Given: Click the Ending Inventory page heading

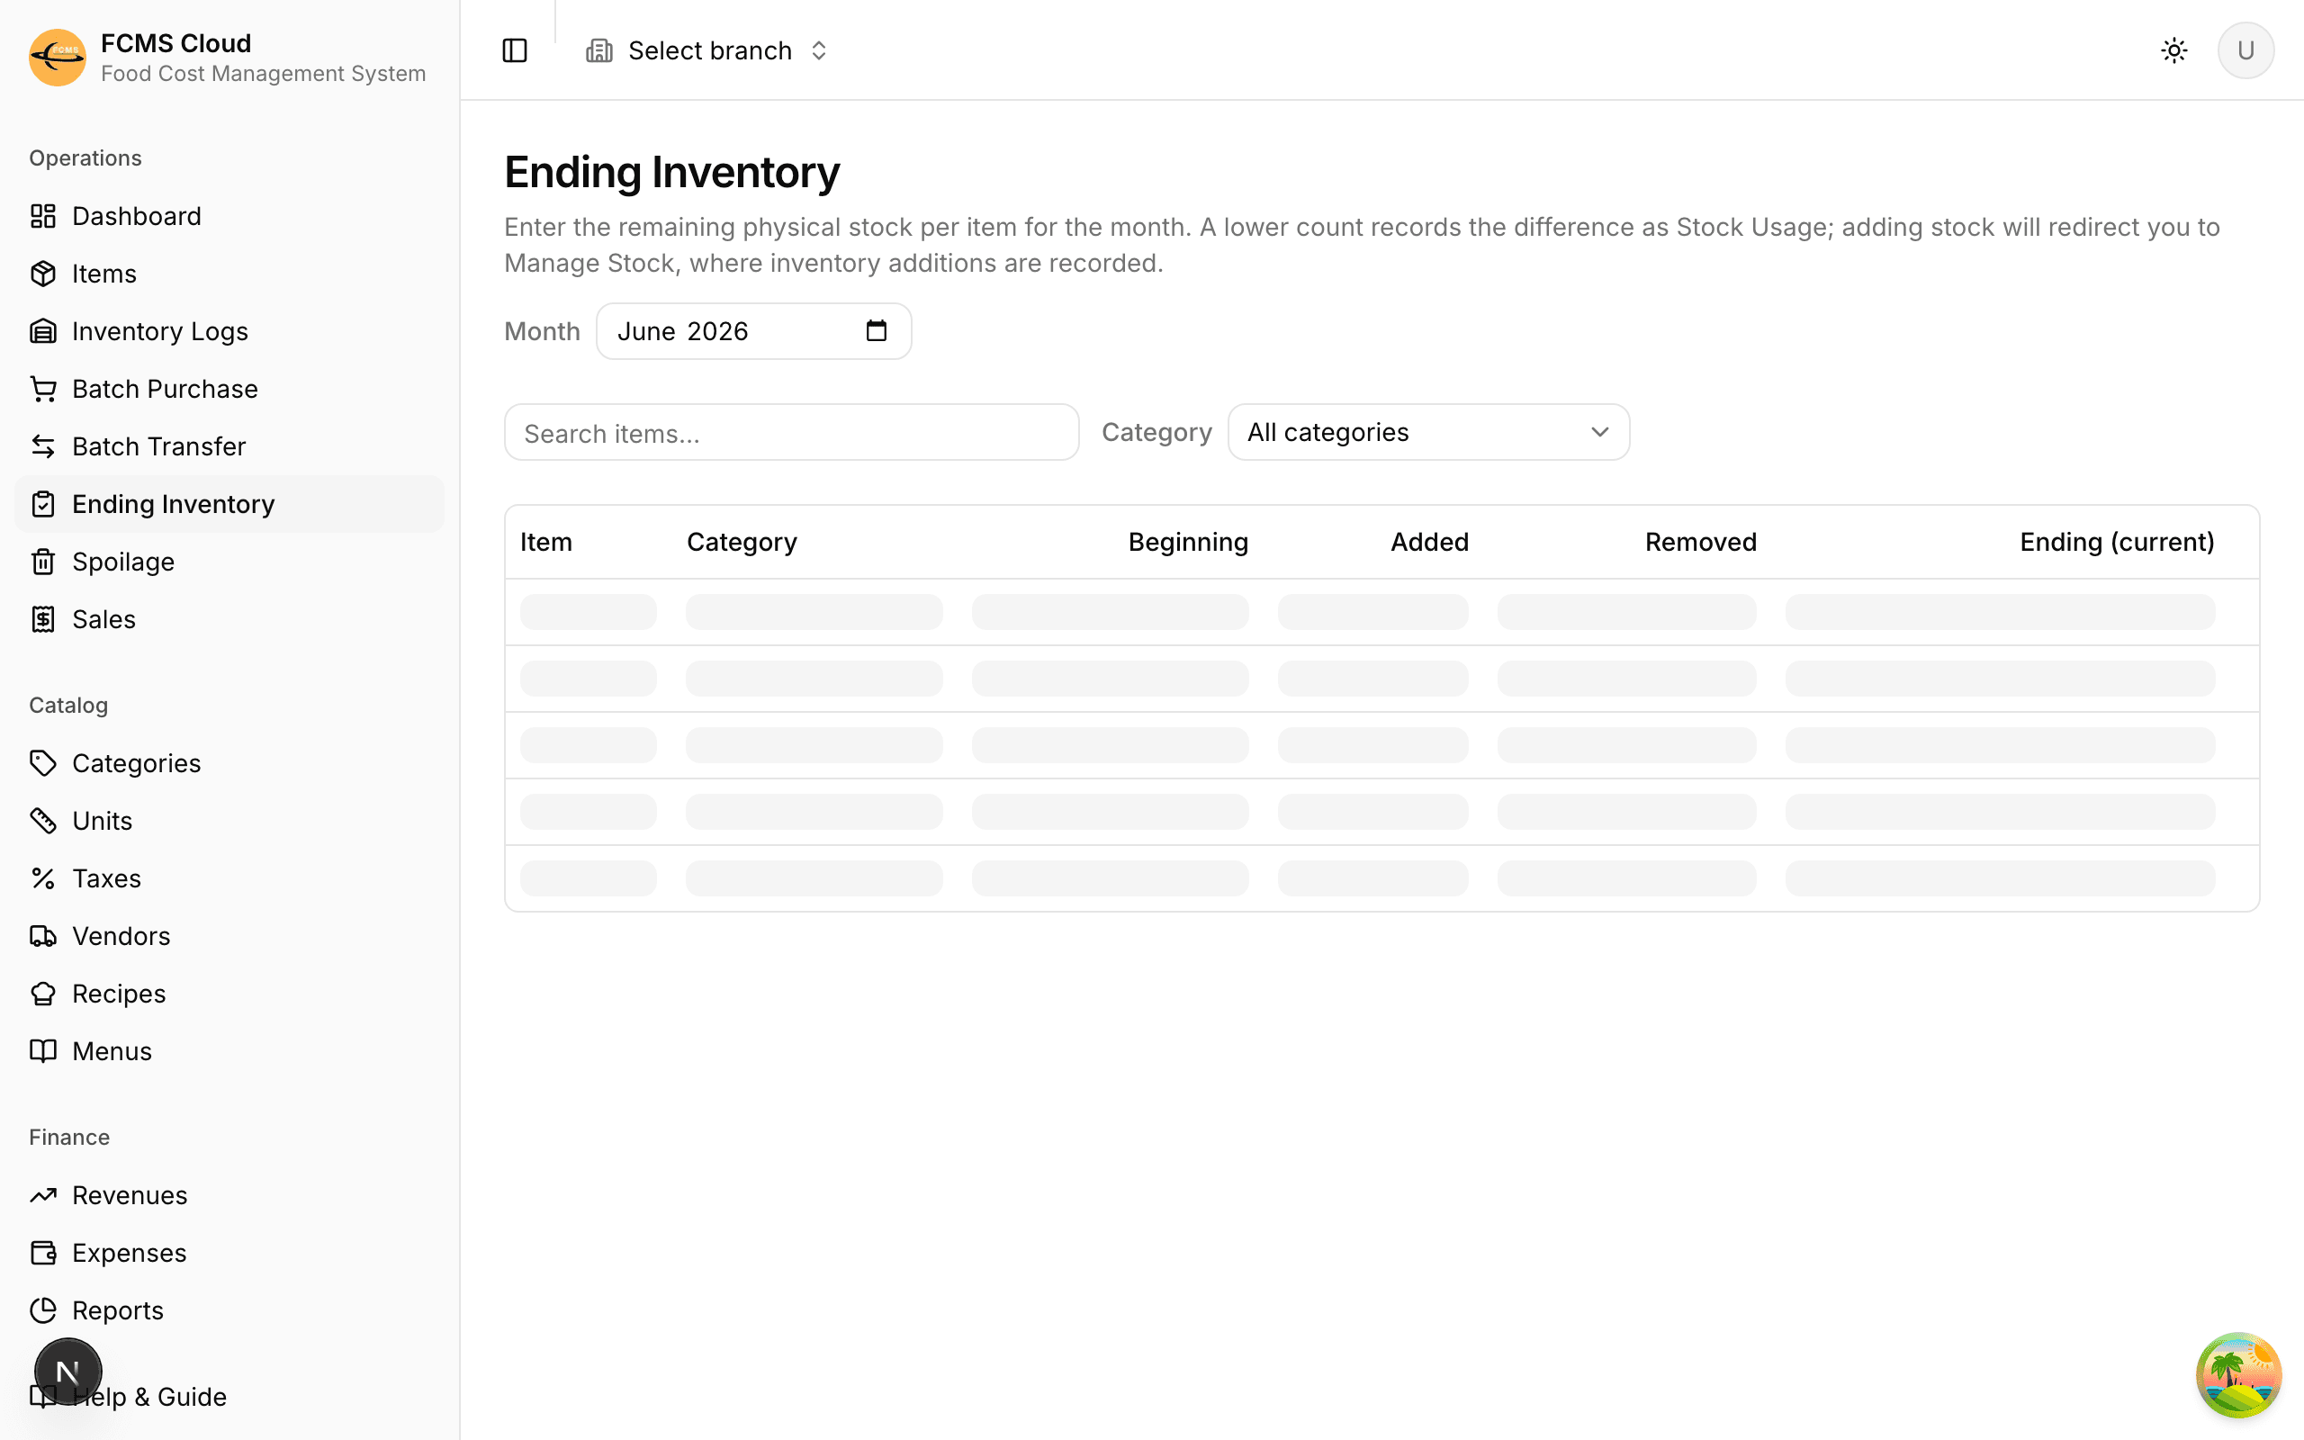Looking at the screenshot, I should click(x=672, y=173).
